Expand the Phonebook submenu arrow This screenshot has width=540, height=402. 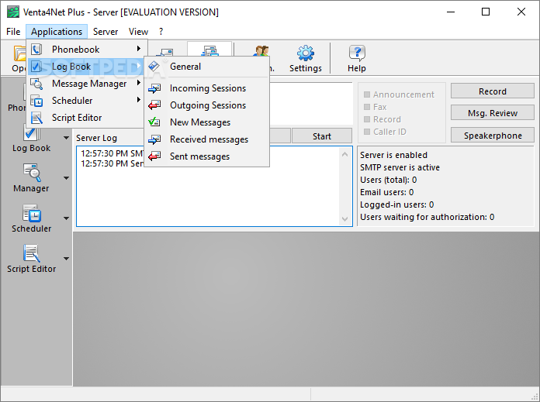[x=139, y=49]
